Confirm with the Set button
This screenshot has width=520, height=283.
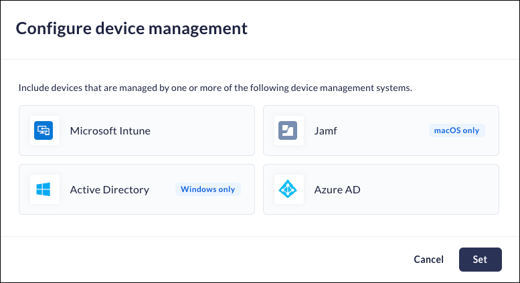(x=480, y=260)
